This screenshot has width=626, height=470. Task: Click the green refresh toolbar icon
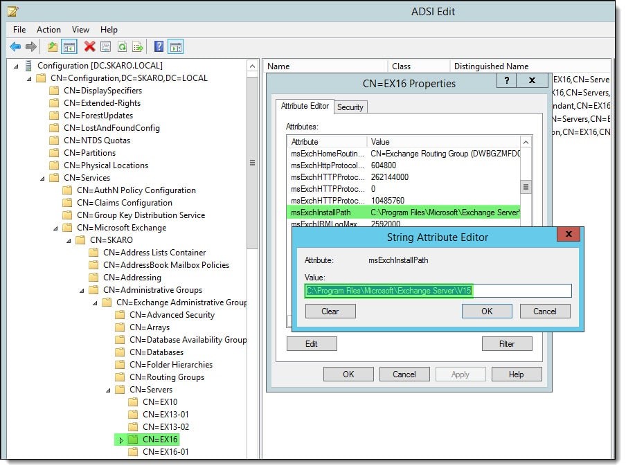tap(122, 46)
